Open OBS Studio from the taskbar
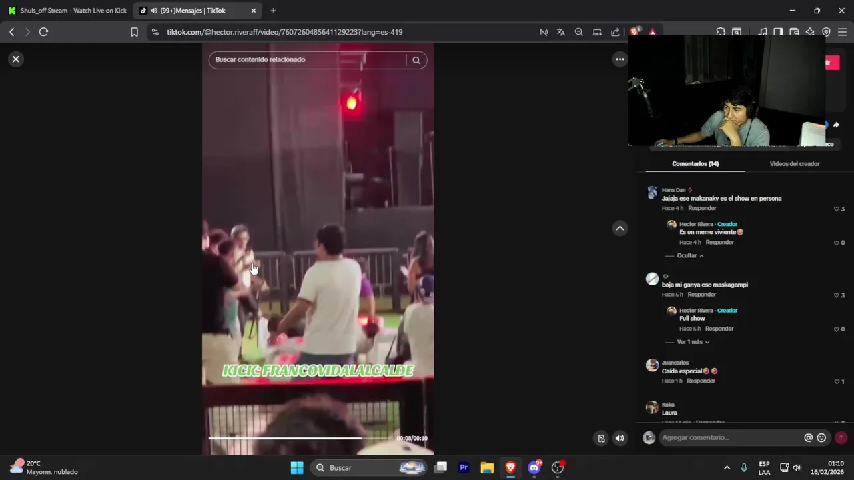 coord(558,467)
